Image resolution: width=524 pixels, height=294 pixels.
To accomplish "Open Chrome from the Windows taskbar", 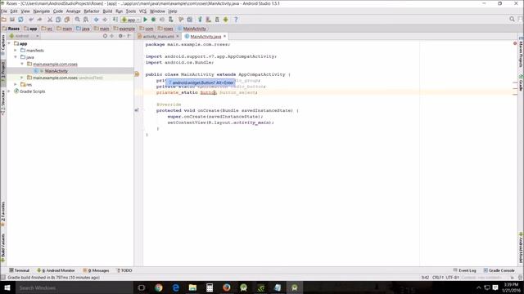I will 158,287.
